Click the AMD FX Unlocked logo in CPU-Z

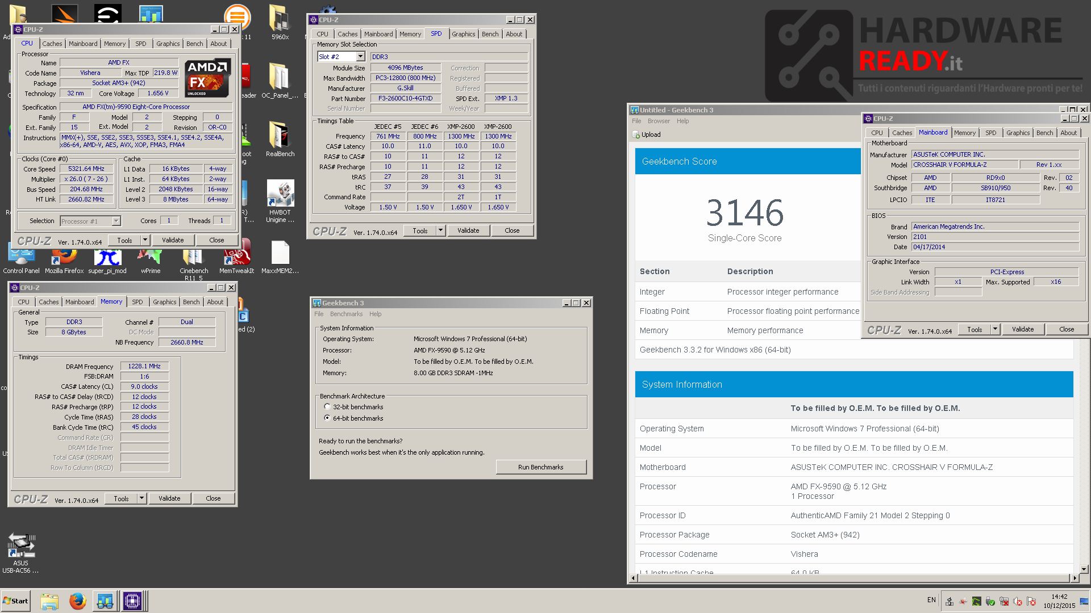point(207,78)
